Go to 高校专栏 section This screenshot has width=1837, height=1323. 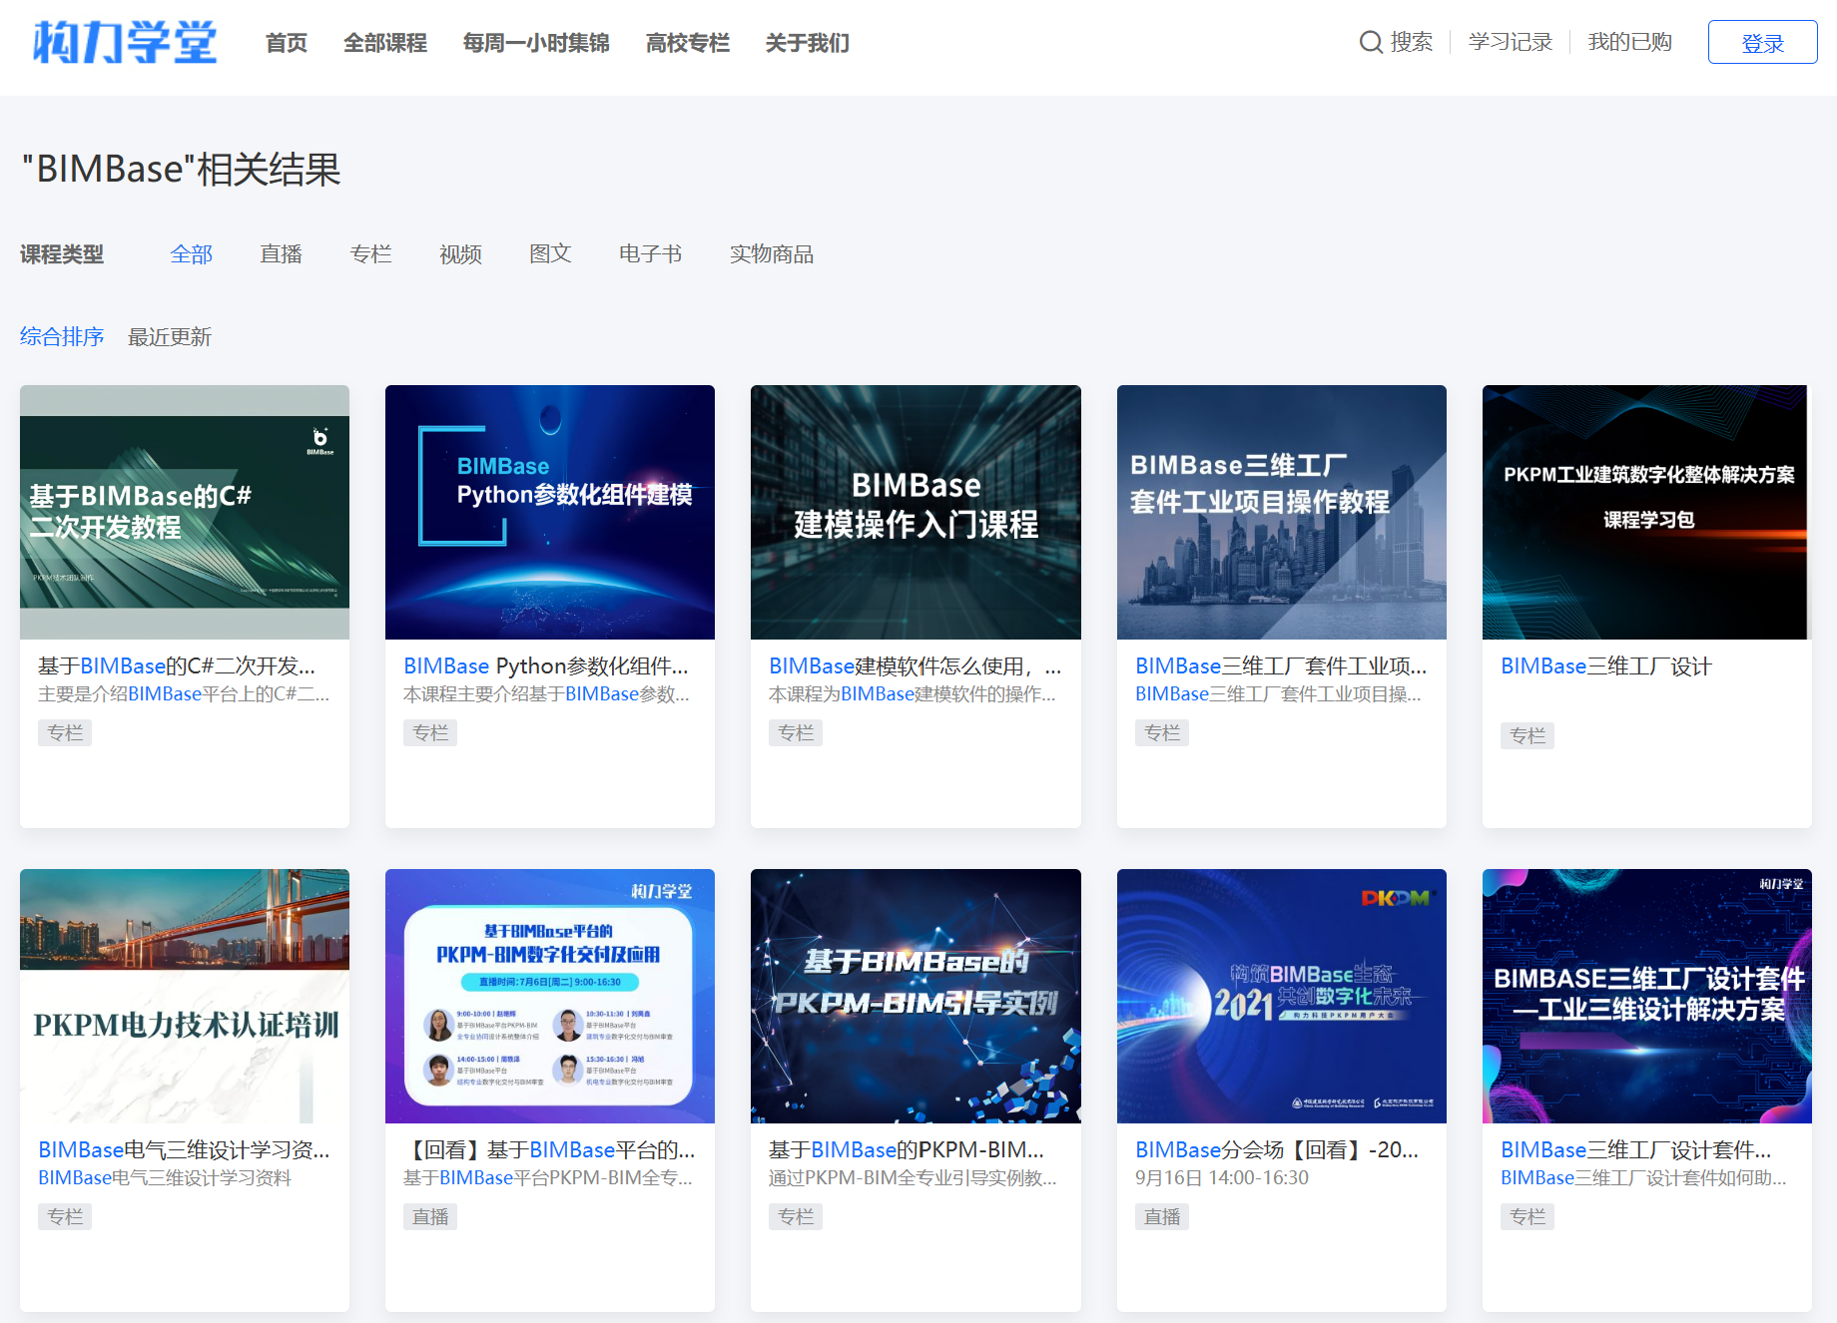pyautogui.click(x=688, y=43)
